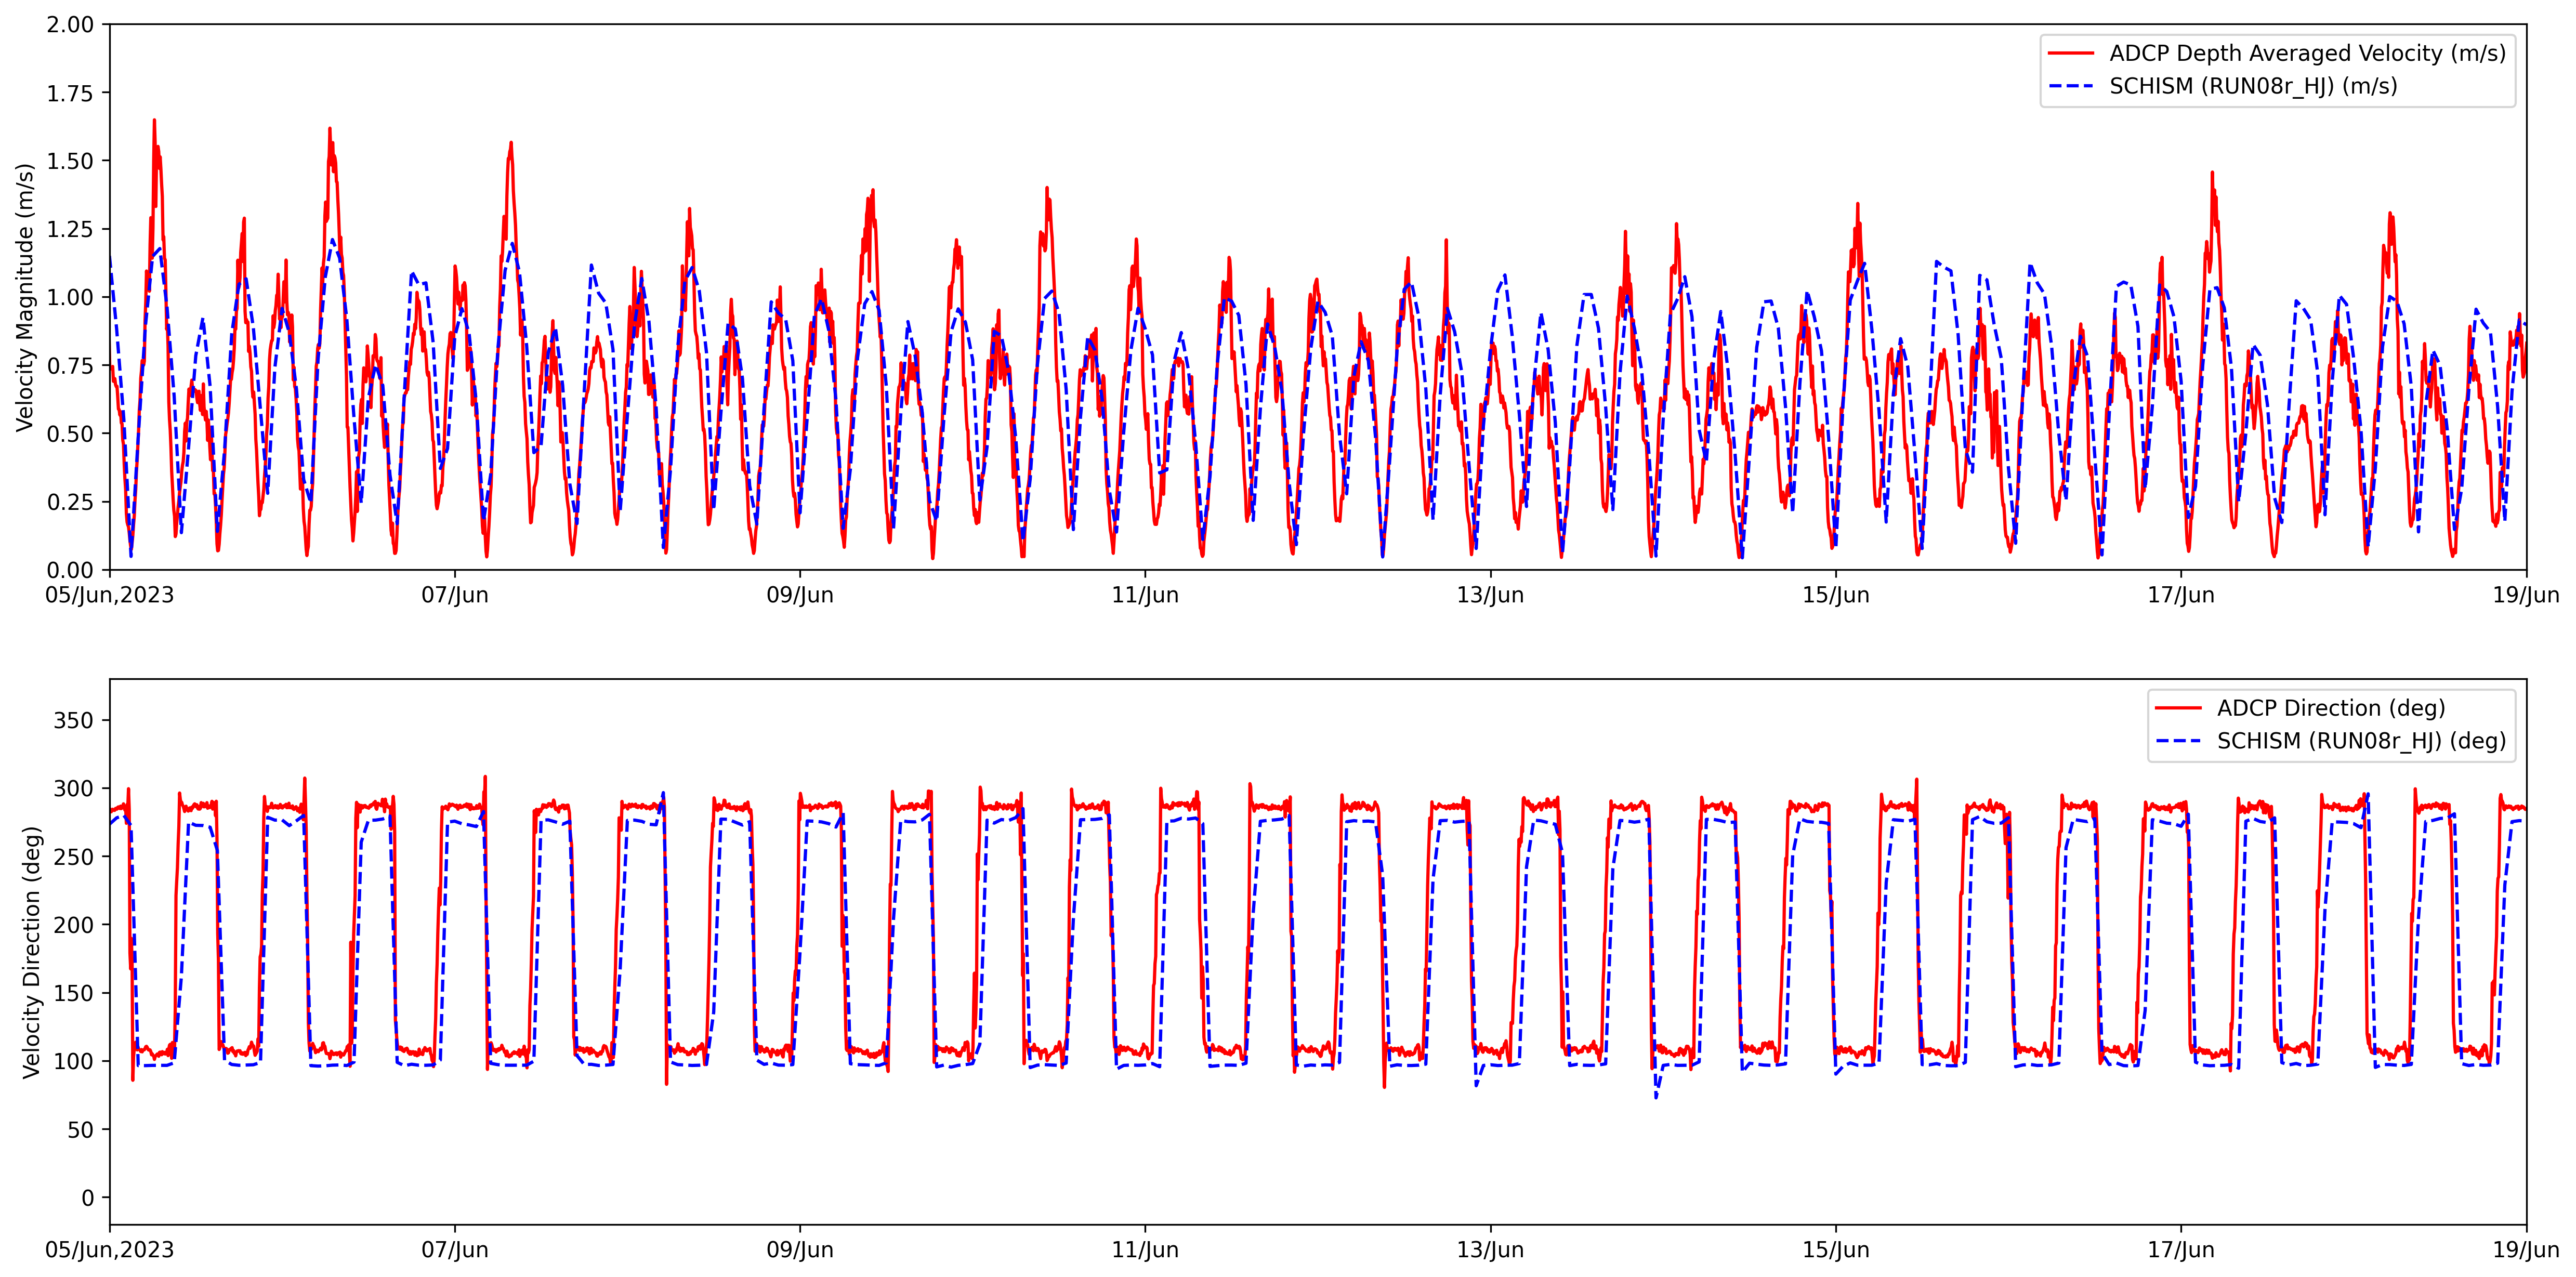Click red line sample in bottom legend

coord(2178,708)
